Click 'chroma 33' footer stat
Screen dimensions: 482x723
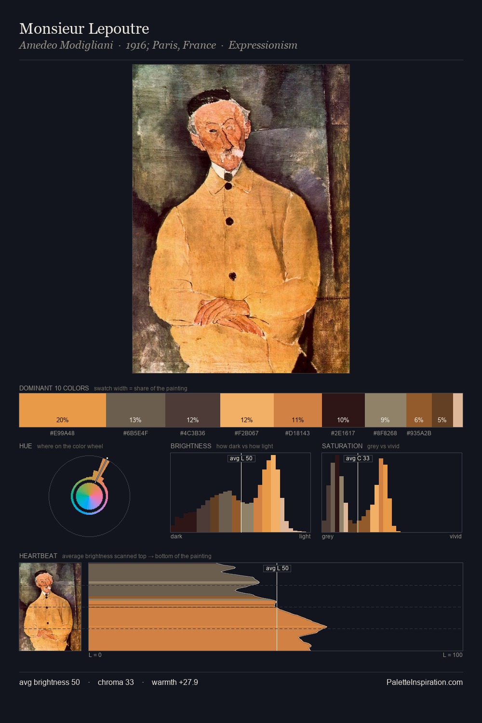[116, 682]
